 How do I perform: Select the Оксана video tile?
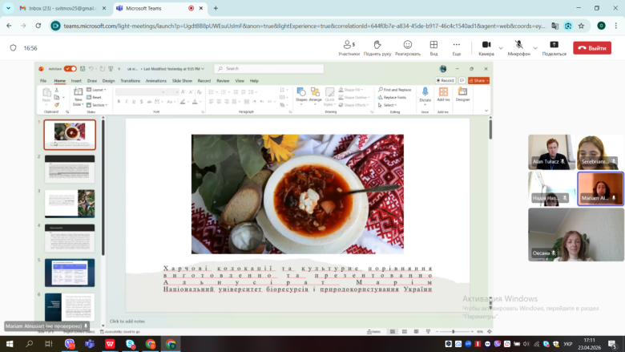[576, 235]
